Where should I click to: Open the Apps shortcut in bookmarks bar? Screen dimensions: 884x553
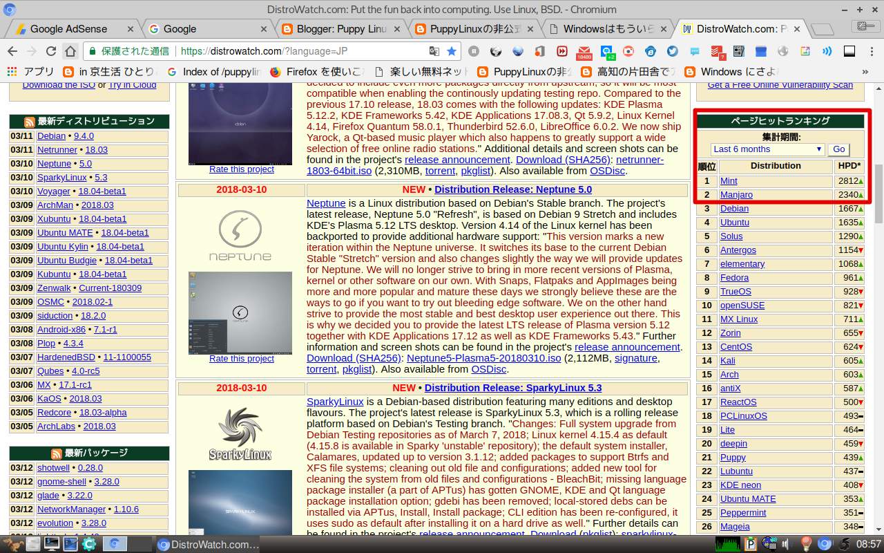click(x=30, y=71)
